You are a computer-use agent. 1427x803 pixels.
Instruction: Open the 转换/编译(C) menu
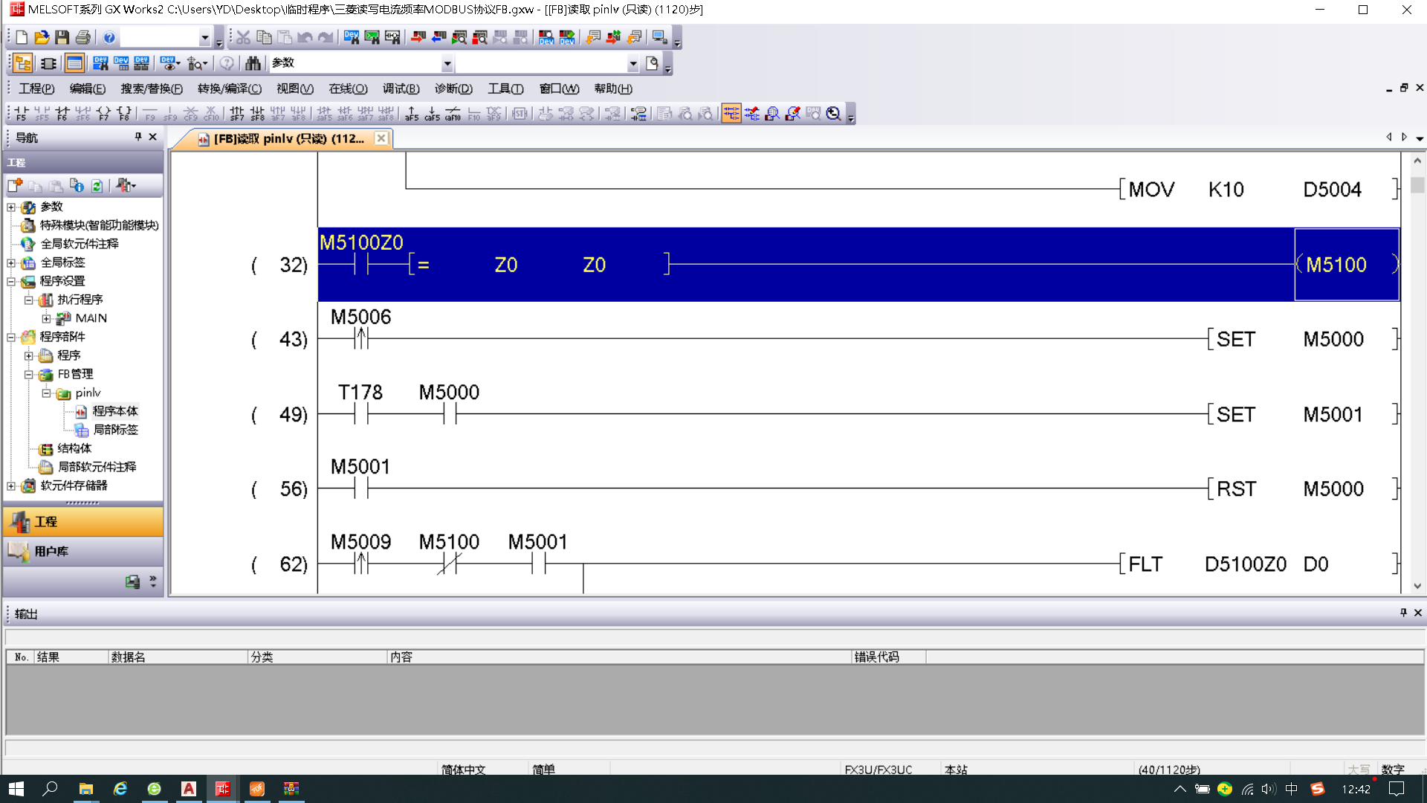tap(230, 88)
